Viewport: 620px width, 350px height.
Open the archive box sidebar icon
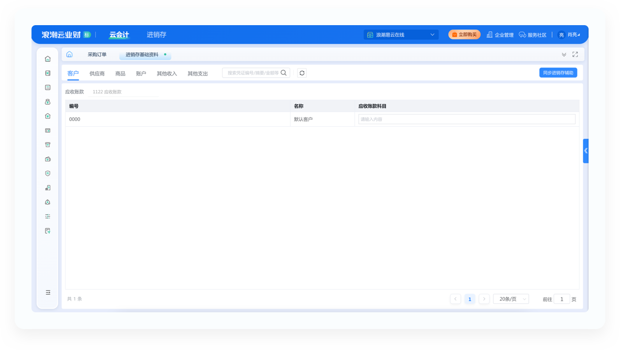coord(48,145)
